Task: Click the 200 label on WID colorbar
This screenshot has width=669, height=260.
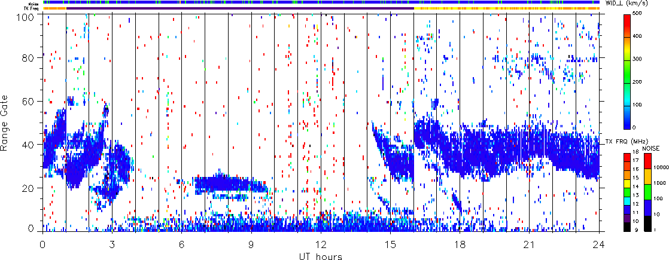Action: point(638,82)
